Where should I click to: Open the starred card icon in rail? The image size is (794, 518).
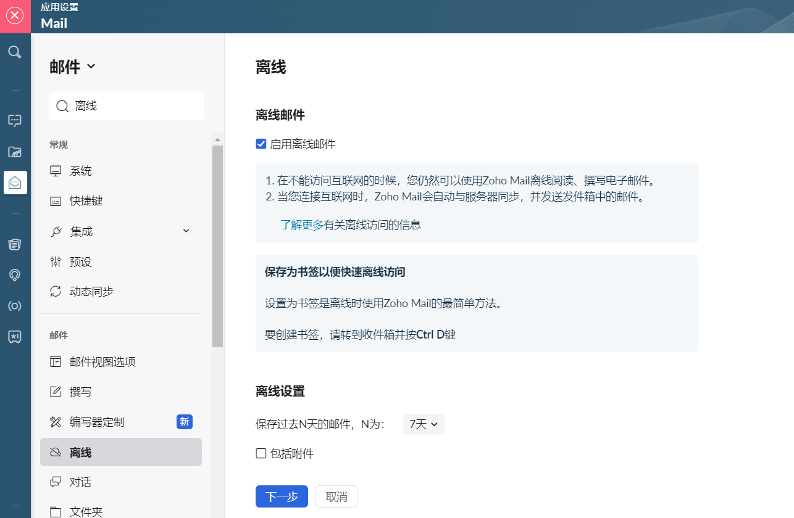15,337
